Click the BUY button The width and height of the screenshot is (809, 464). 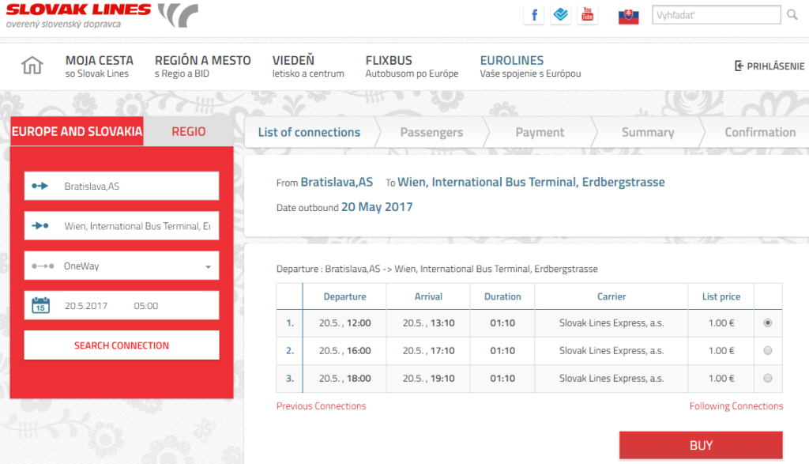(701, 445)
